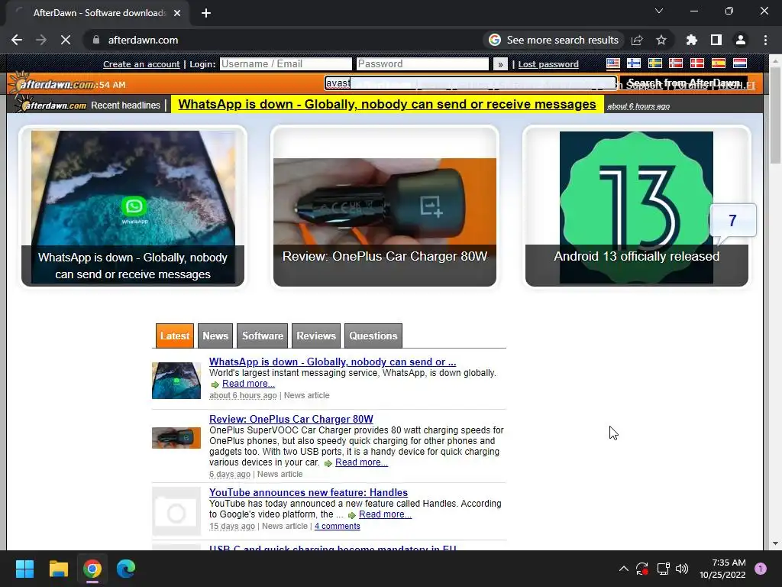This screenshot has width=782, height=587.
Task: Open the clock showing 7:35 AM
Action: [x=722, y=569]
